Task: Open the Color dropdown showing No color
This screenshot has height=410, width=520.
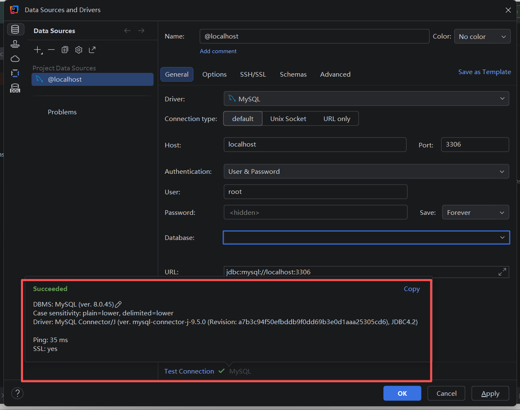Action: point(482,36)
